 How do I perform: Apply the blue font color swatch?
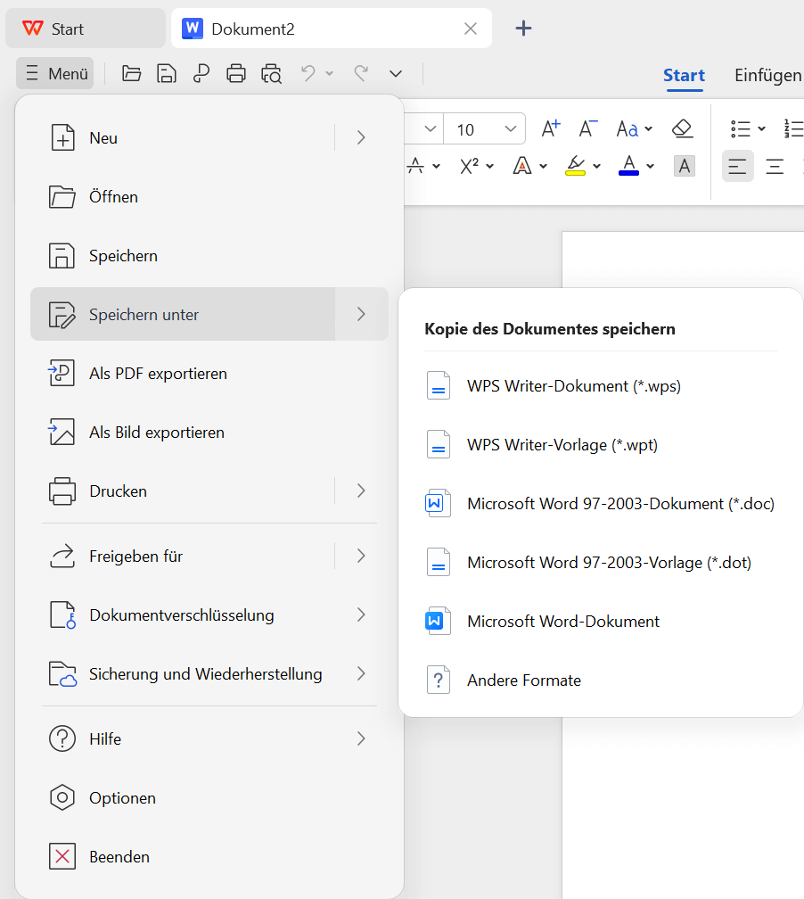628,166
